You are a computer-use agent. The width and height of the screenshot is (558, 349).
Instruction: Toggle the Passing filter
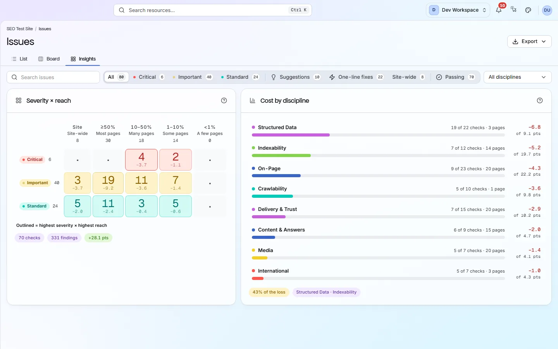click(455, 77)
